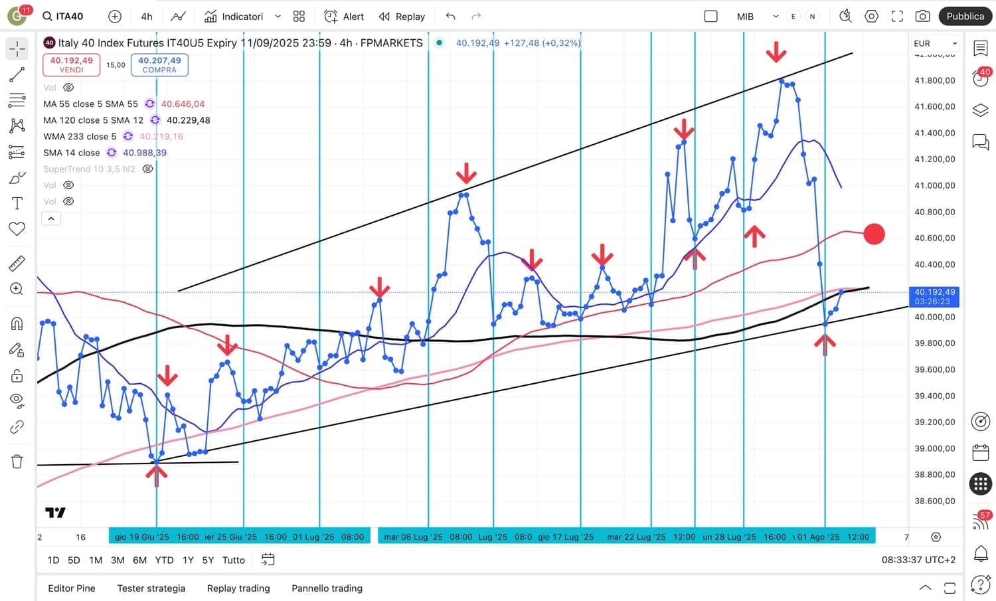Open the products grid menu icon
The image size is (996, 601).
[981, 484]
